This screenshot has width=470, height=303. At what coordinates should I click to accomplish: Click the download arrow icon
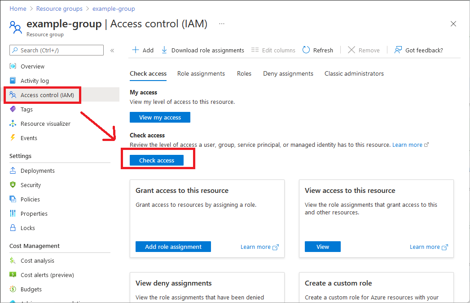point(164,50)
